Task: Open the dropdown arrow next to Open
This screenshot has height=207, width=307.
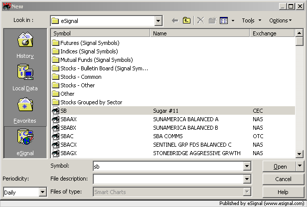Action: [300, 166]
